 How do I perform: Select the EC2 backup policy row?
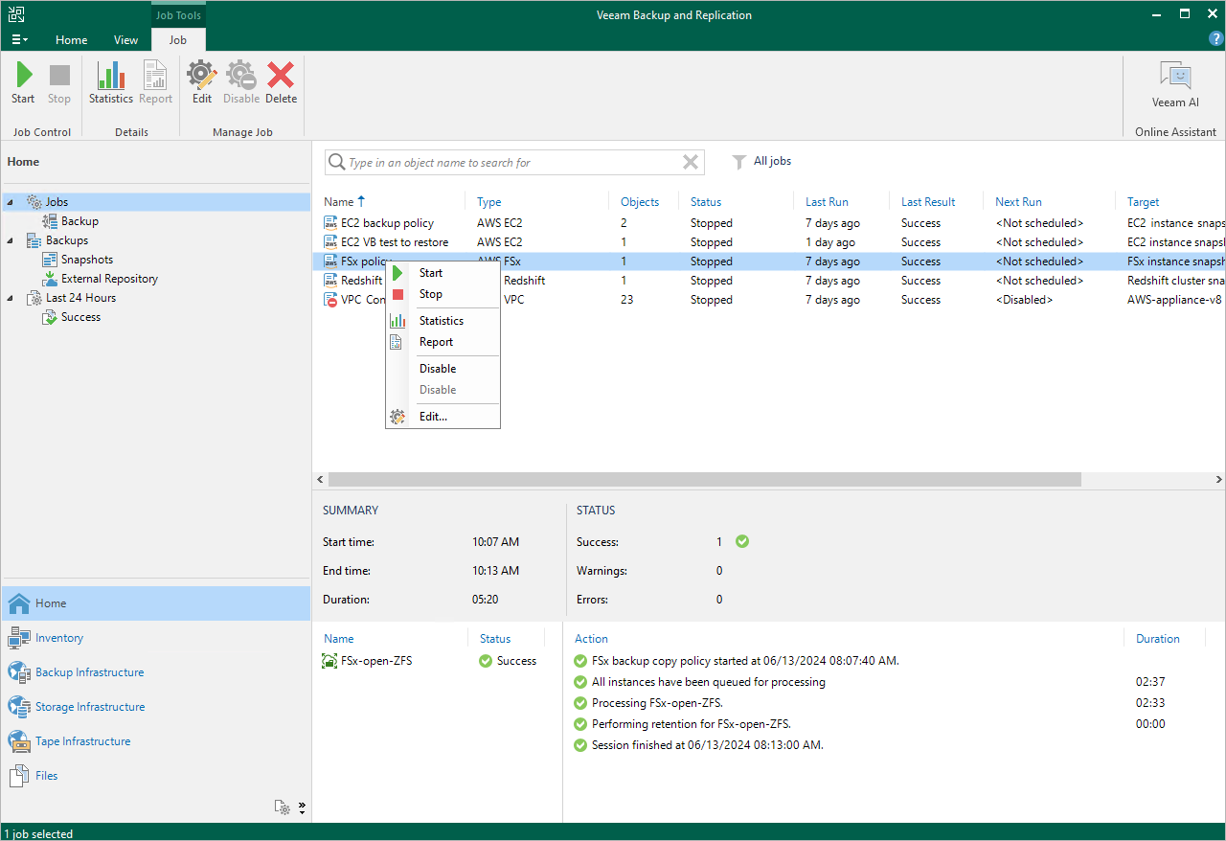769,223
